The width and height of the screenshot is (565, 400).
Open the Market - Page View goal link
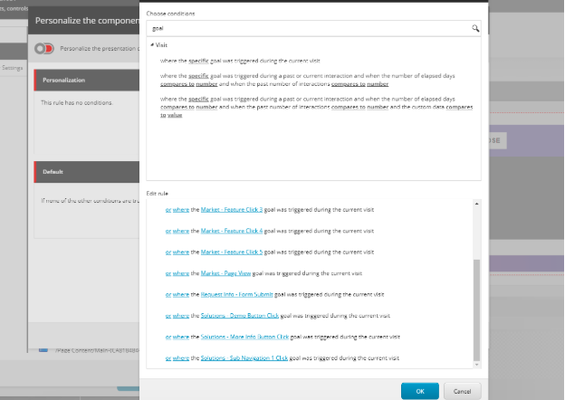225,273
